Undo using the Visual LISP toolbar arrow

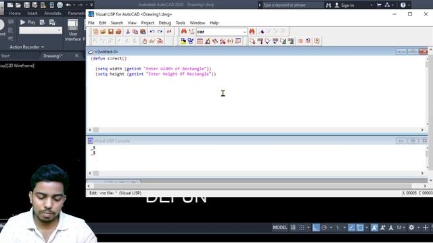pos(152,32)
